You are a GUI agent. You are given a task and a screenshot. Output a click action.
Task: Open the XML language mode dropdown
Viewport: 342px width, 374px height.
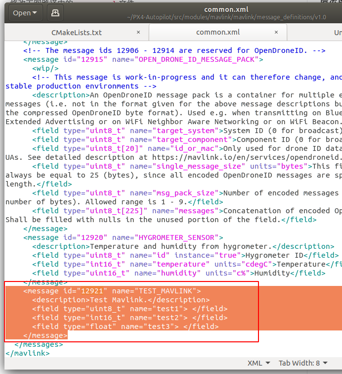coord(258,363)
